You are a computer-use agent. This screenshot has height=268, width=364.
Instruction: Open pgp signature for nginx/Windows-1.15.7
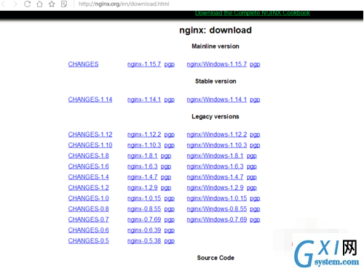coord(255,65)
